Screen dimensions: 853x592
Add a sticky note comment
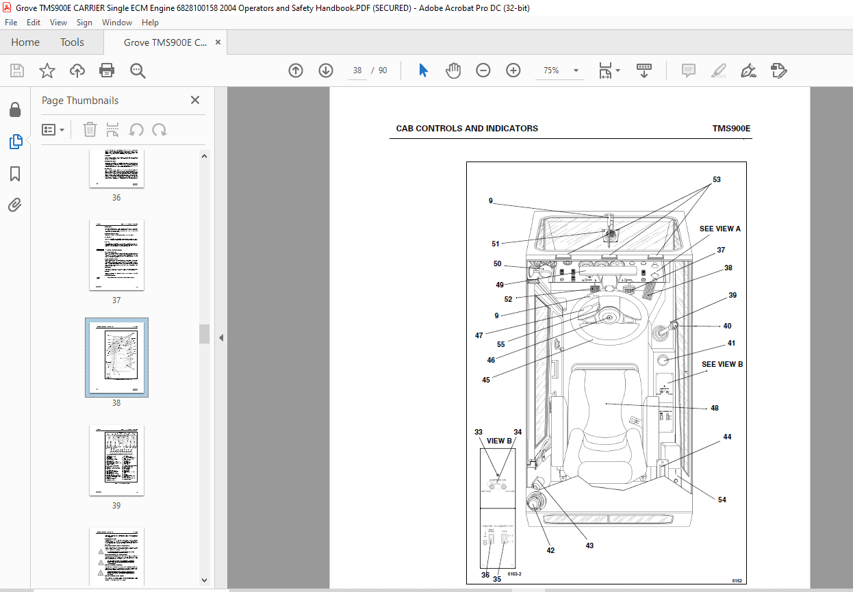click(689, 70)
